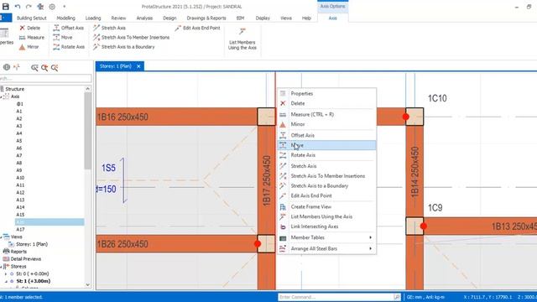Choose Mirror from the context menu
The width and height of the screenshot is (537, 302).
tap(326, 124)
